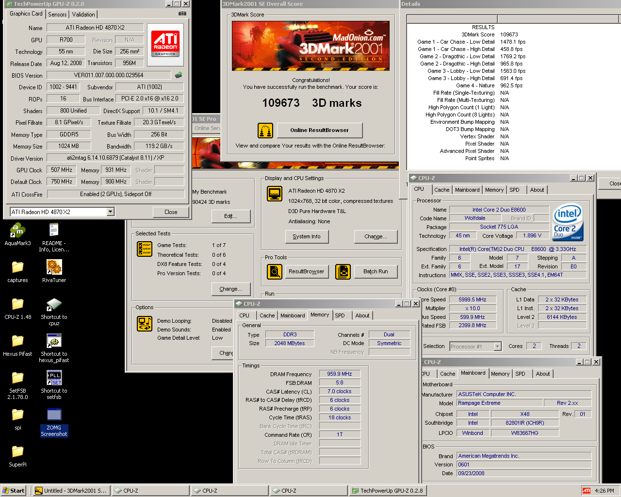Click the Intel Core 2 Duo E8600 name field
This screenshot has width=621, height=497.
(499, 210)
